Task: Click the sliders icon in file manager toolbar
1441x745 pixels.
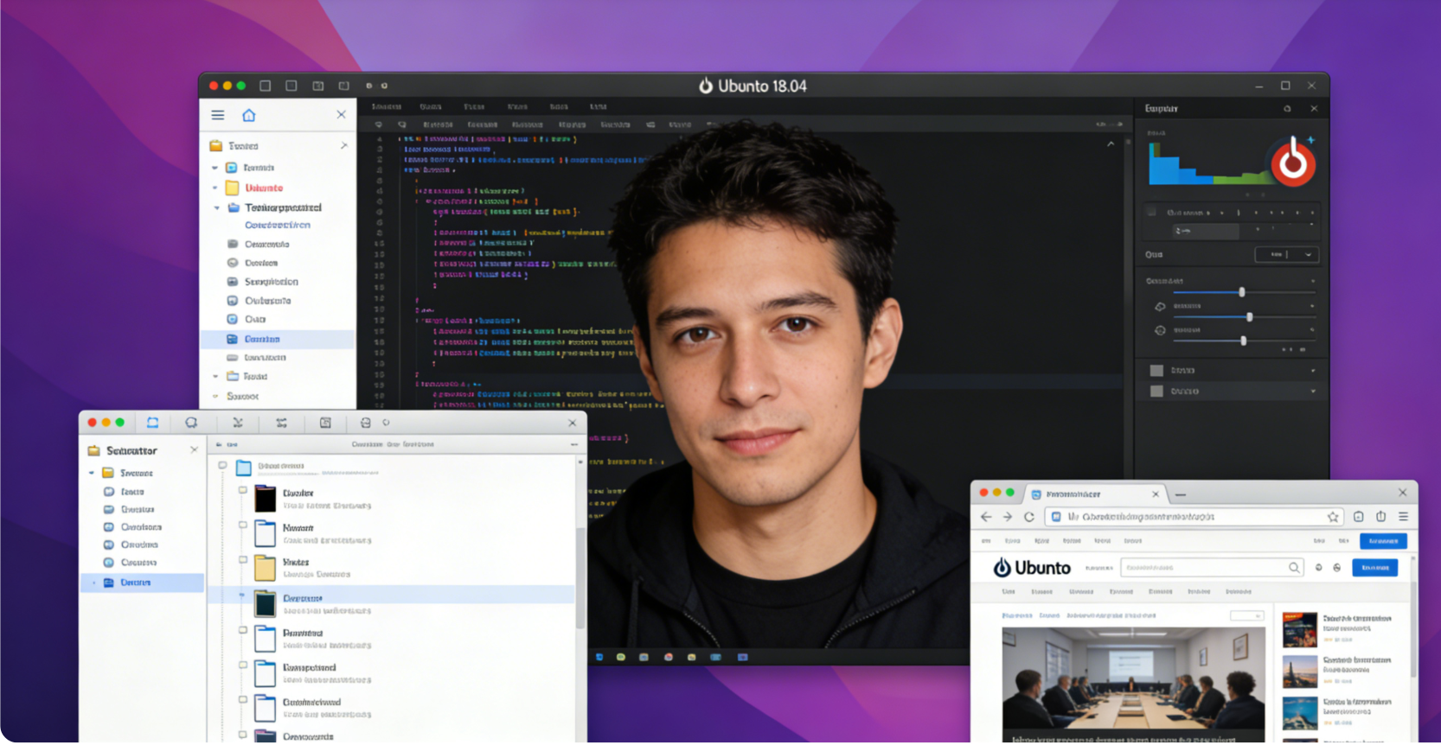Action: tap(281, 423)
